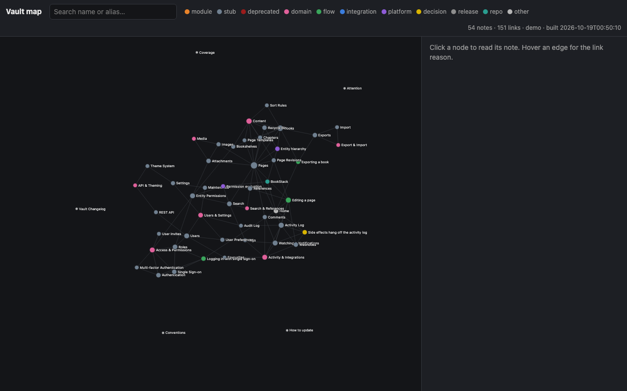The width and height of the screenshot is (627, 391).
Task: Click the Vault map title
Action: pos(24,12)
